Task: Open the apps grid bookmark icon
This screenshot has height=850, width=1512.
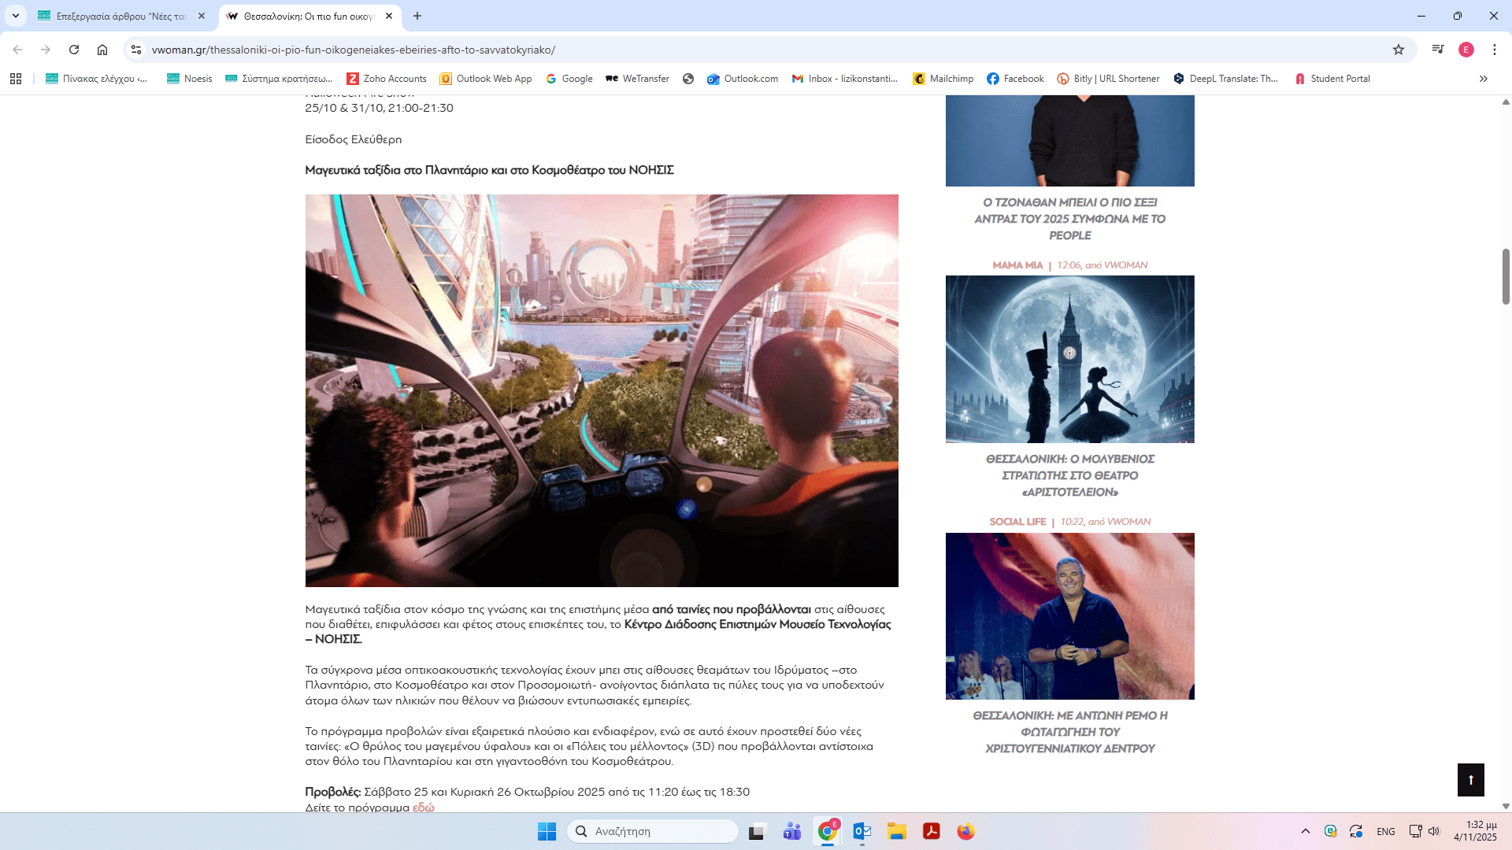Action: point(16,79)
